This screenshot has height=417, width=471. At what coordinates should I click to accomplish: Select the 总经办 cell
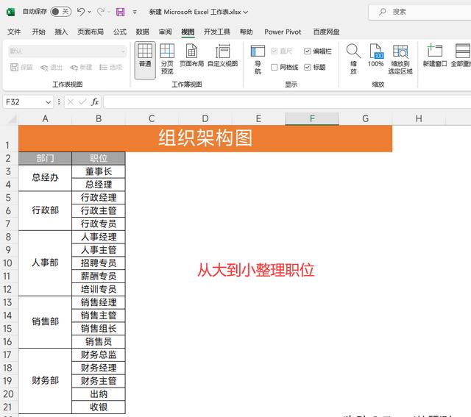pos(45,178)
